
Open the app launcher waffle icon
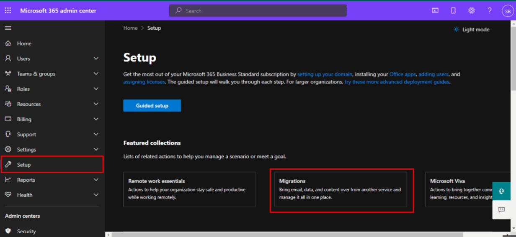tap(8, 10)
